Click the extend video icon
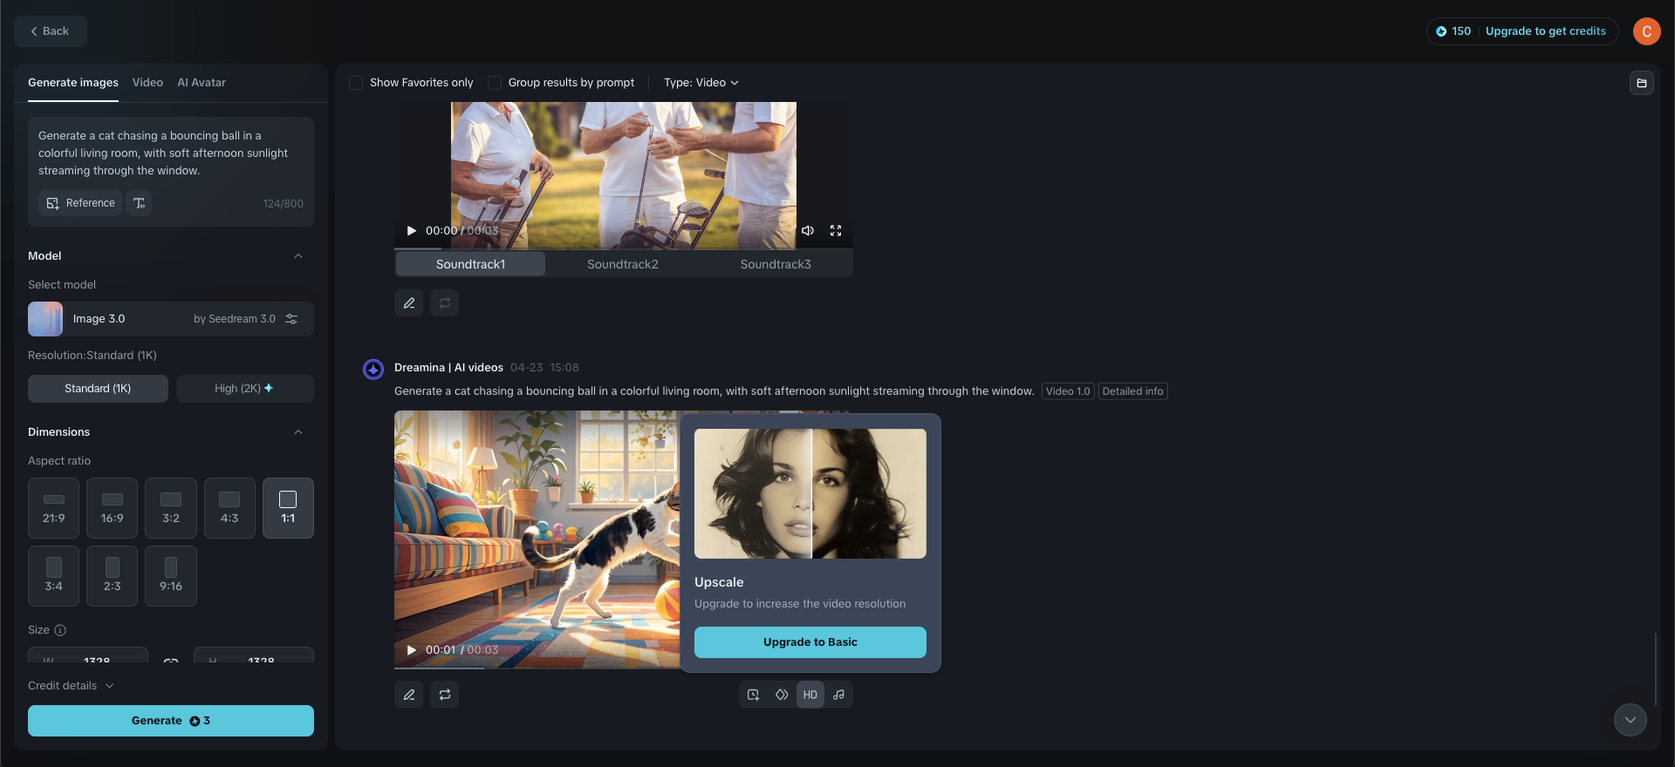1675x767 pixels. click(754, 695)
